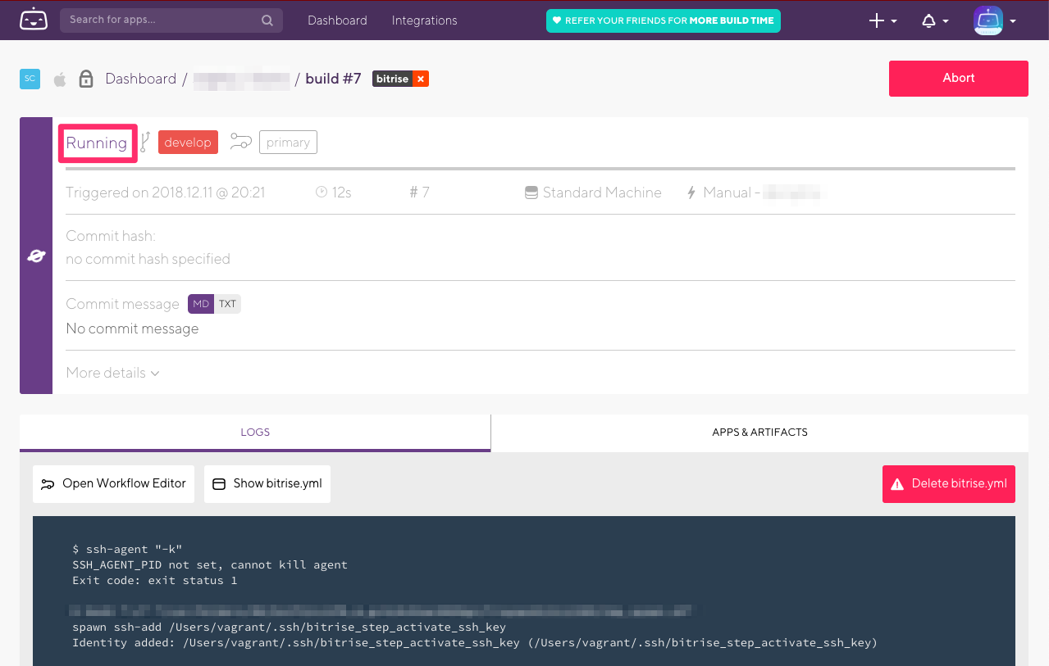Focus the Search for apps field
The image size is (1049, 666).
[x=171, y=20]
